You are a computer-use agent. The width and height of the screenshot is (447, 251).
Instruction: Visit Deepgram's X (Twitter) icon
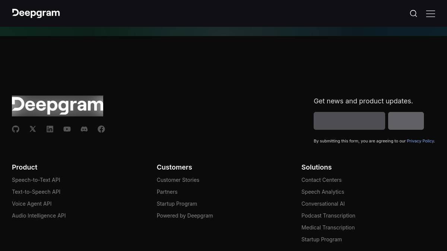33,129
